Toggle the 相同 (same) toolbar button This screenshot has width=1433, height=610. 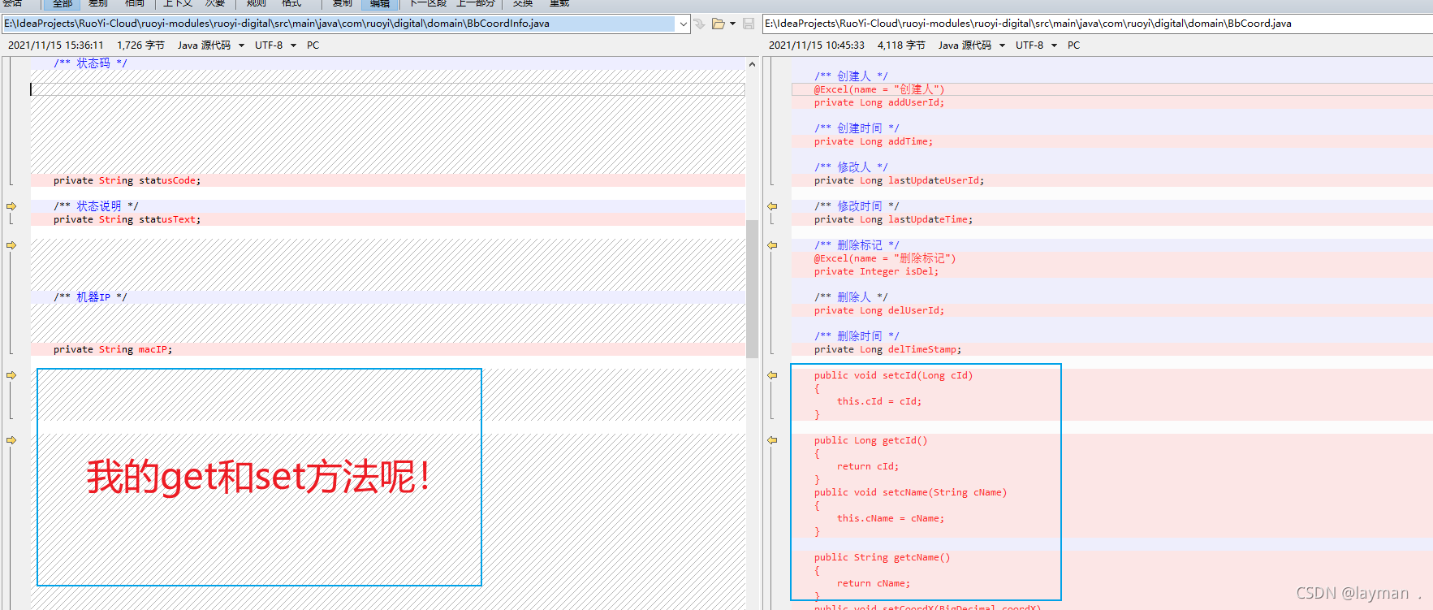point(135,3)
